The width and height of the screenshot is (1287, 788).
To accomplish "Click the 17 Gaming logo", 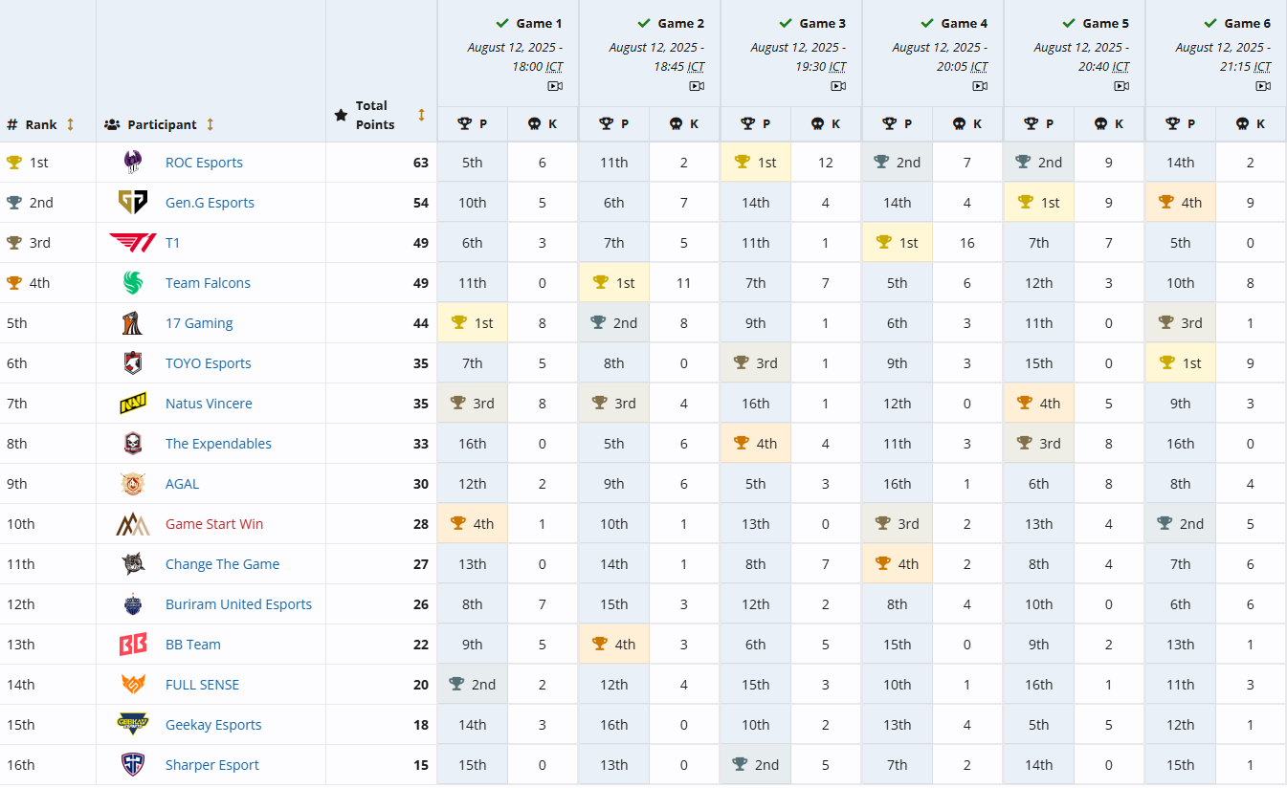I will (132, 323).
